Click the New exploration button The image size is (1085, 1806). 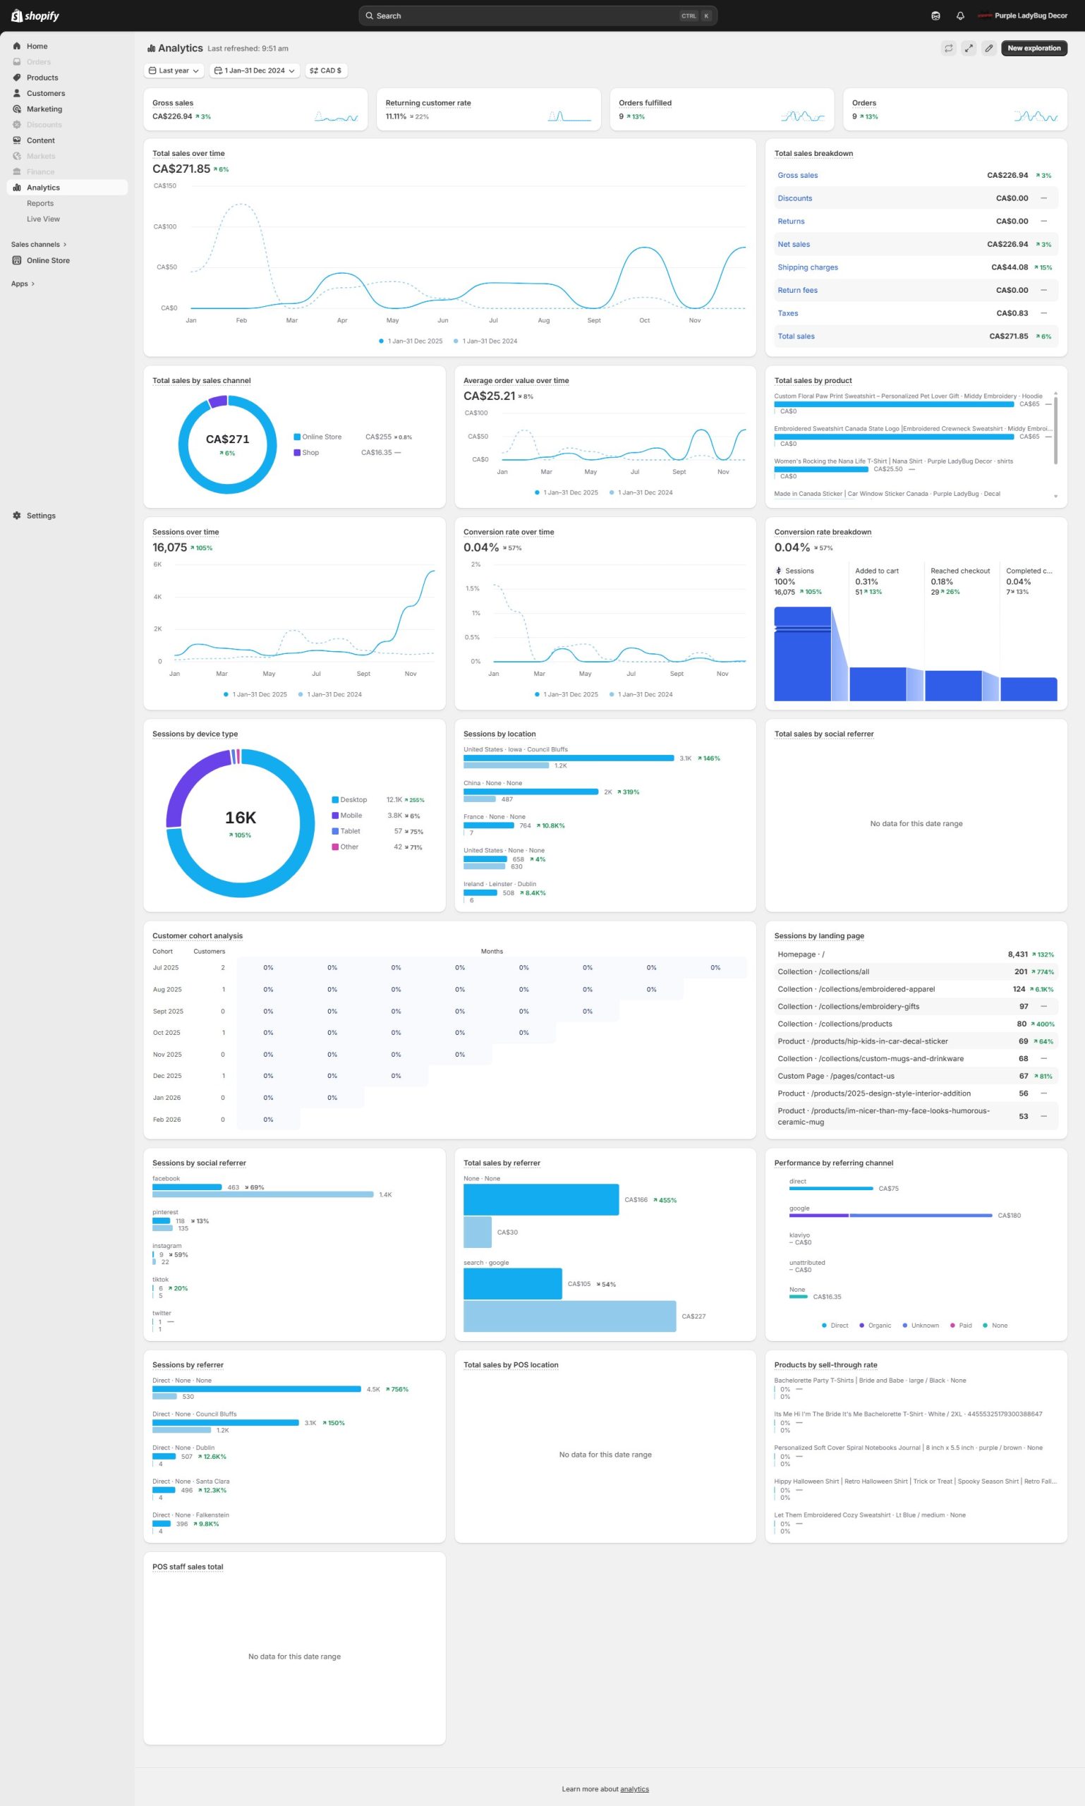(1033, 48)
